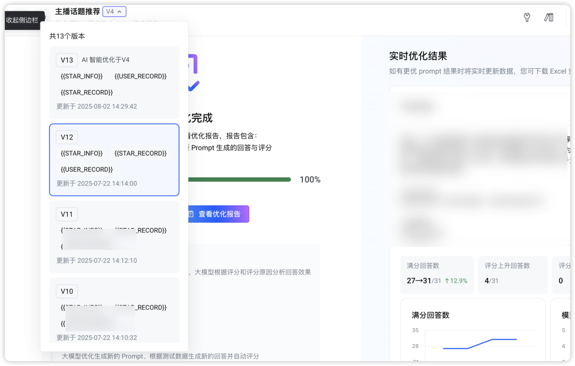Click the 收起侧边栏 collapse sidebar control
575x366 pixels.
[x=22, y=20]
